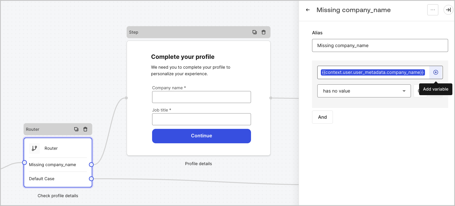Add a variable to the condition expression
Screen dimensions: 455x206
point(435,72)
